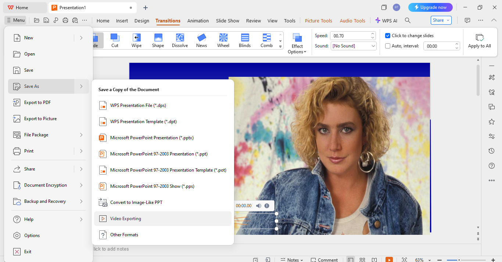The height and width of the screenshot is (262, 502).
Task: Expand the Document Encryption submenu arrow
Action: [81, 185]
